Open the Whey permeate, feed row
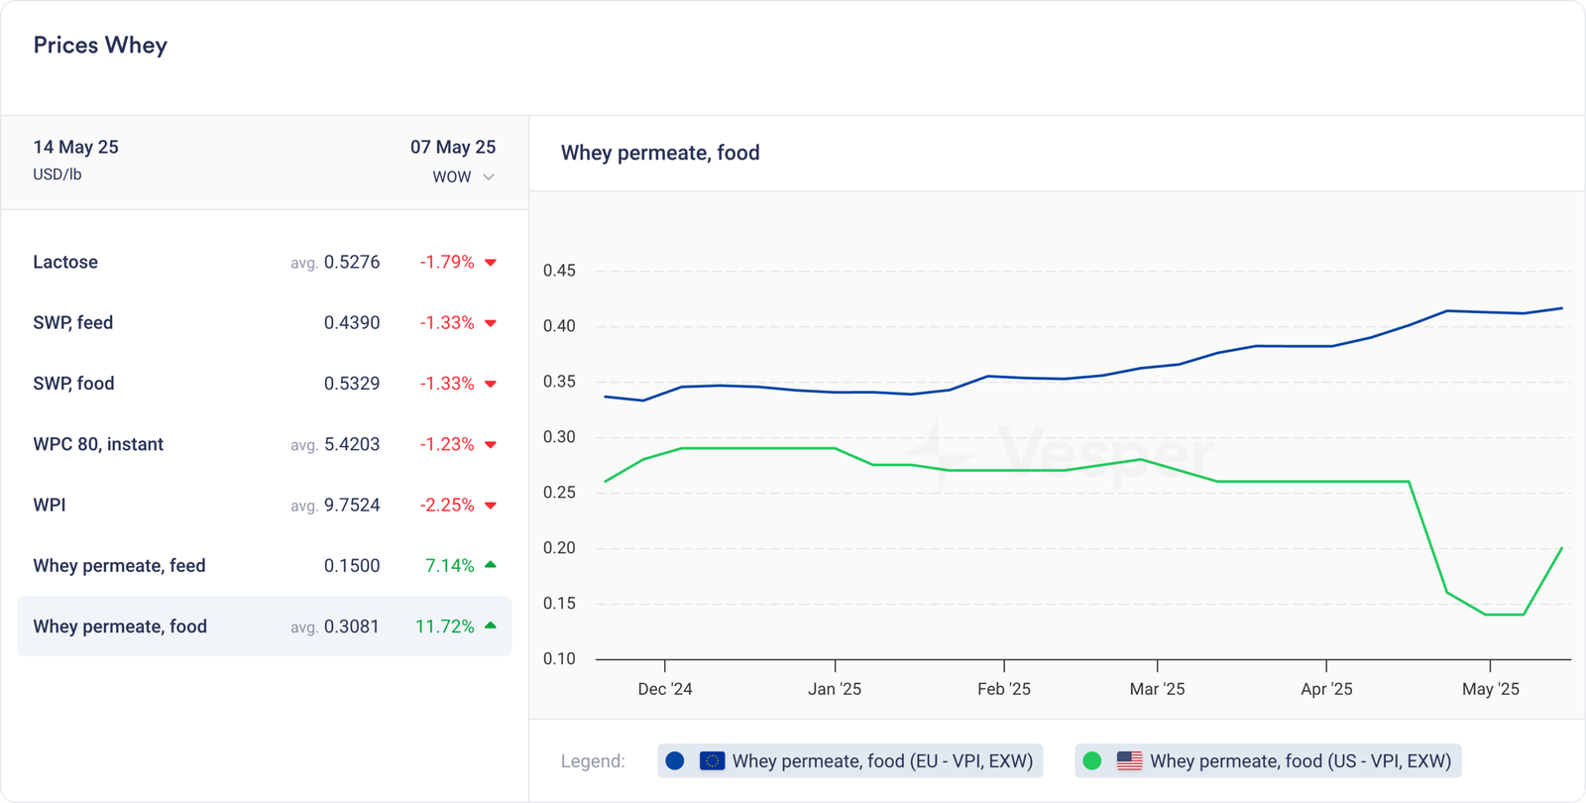 click(x=264, y=566)
